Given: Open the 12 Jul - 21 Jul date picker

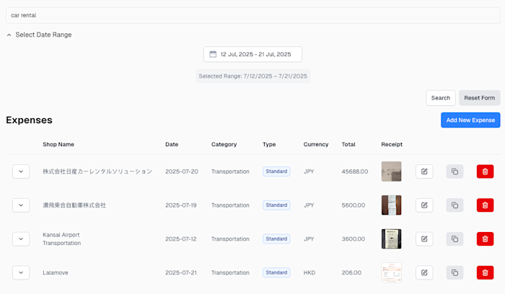Looking at the screenshot, I should (x=252, y=54).
